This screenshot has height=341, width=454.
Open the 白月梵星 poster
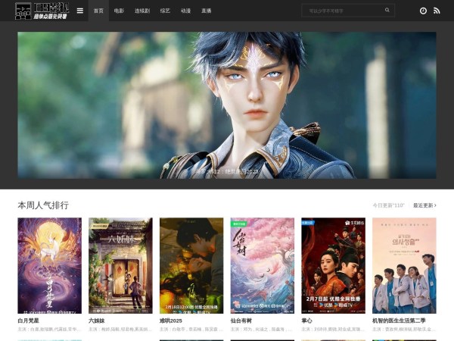point(49,265)
